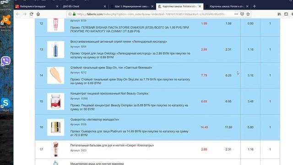Select value 6.95 in row 15
293x165 pixels.
click(228, 101)
